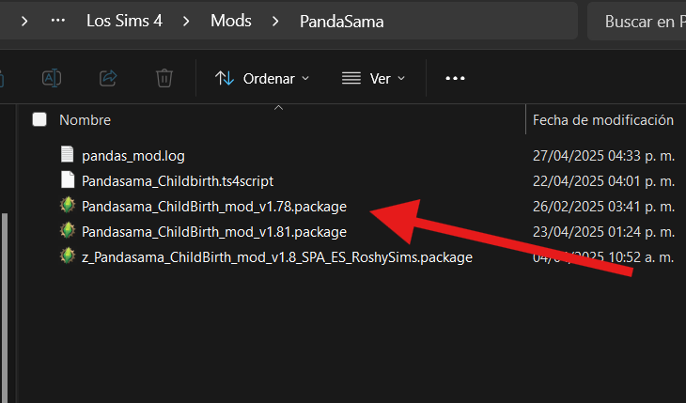Expand the Ver view options dropdown

373,79
